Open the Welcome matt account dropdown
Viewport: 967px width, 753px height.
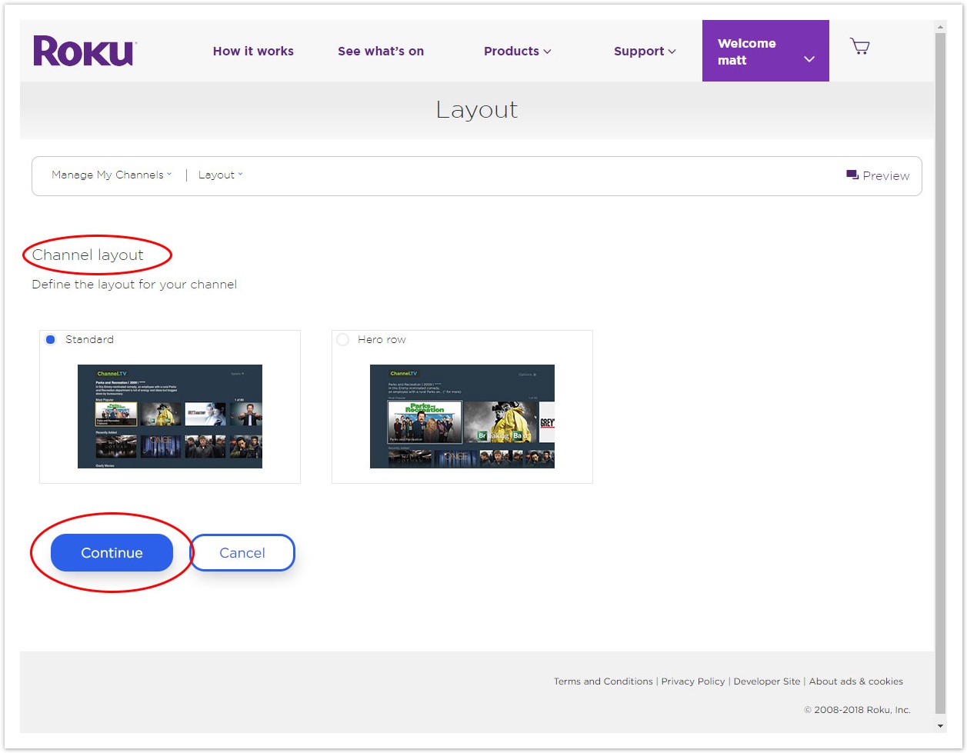[x=765, y=51]
